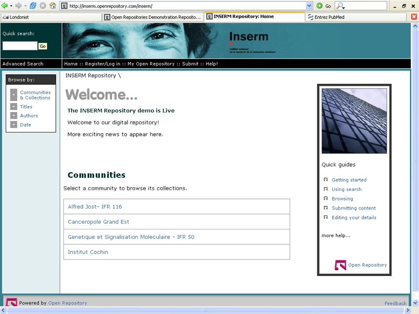Close the current tab with red X
The image size is (419, 314).
tap(414, 17)
